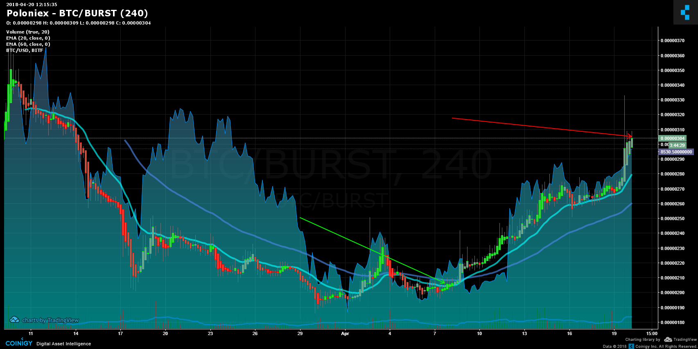Click the '10' date label on time axis
Screen dimensions: 698x349
coord(479,333)
